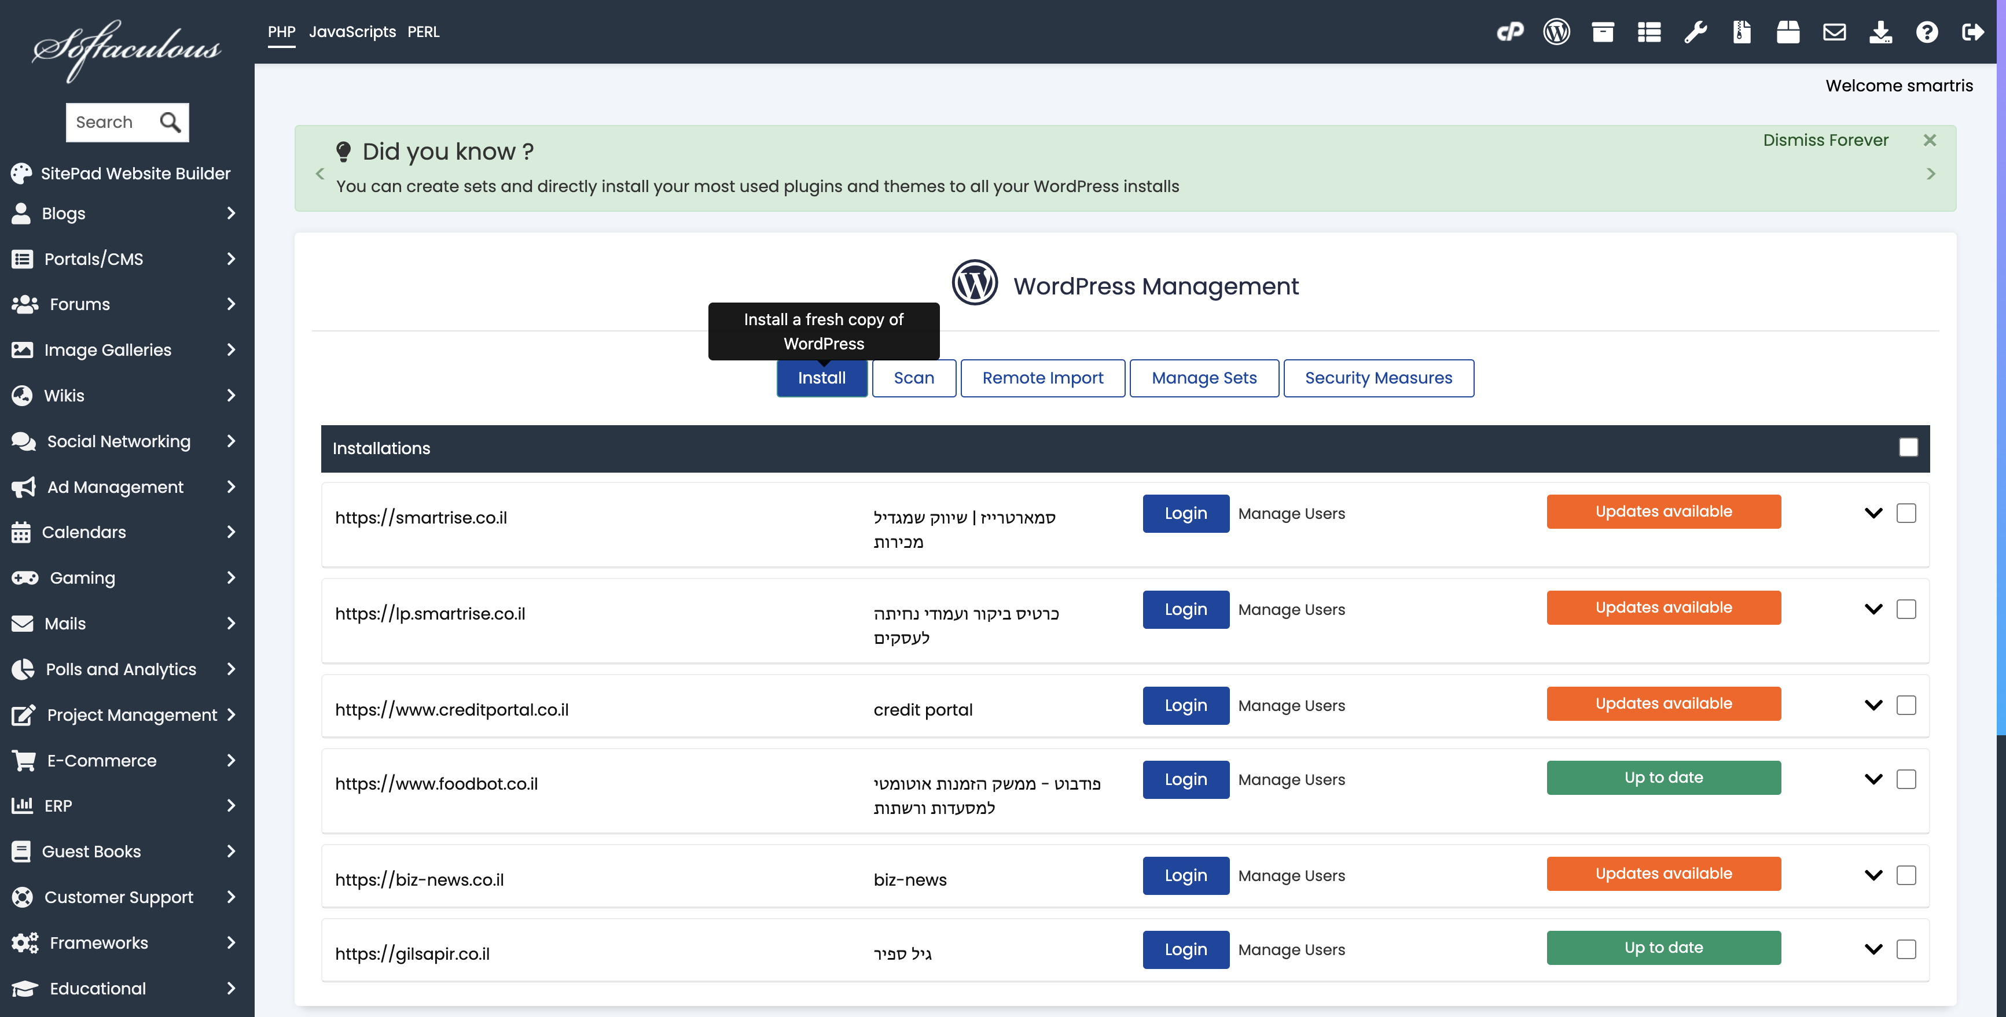Check the select-all checkbox in Installations header
Image resolution: width=2006 pixels, height=1017 pixels.
point(1908,447)
